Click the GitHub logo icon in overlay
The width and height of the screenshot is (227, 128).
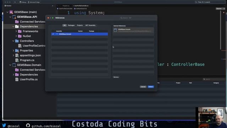tap(28, 125)
